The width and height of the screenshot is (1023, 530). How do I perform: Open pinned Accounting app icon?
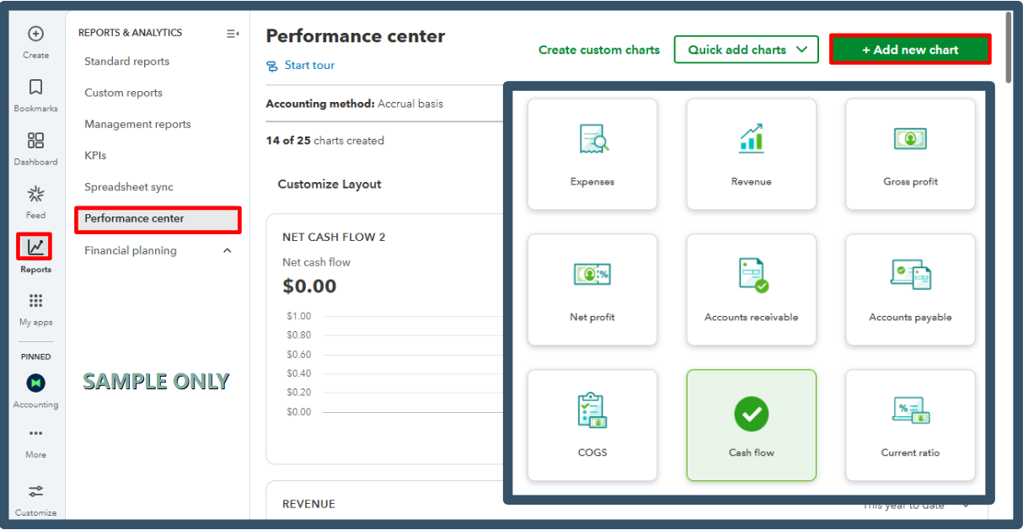(35, 383)
